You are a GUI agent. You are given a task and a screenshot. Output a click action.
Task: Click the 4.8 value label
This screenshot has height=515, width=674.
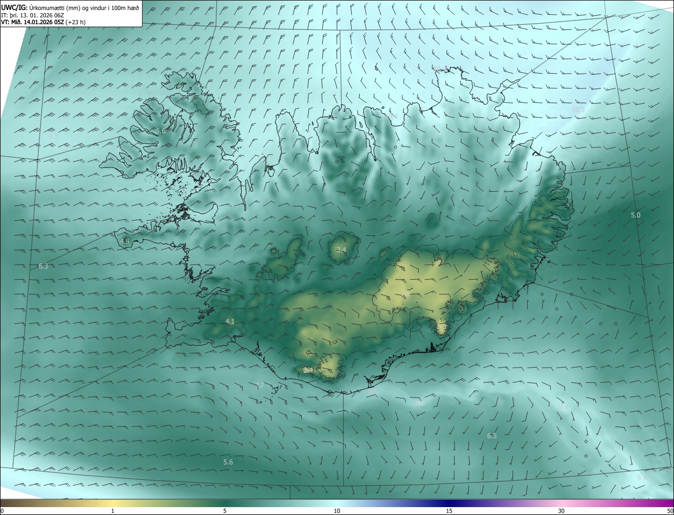[x=125, y=241]
